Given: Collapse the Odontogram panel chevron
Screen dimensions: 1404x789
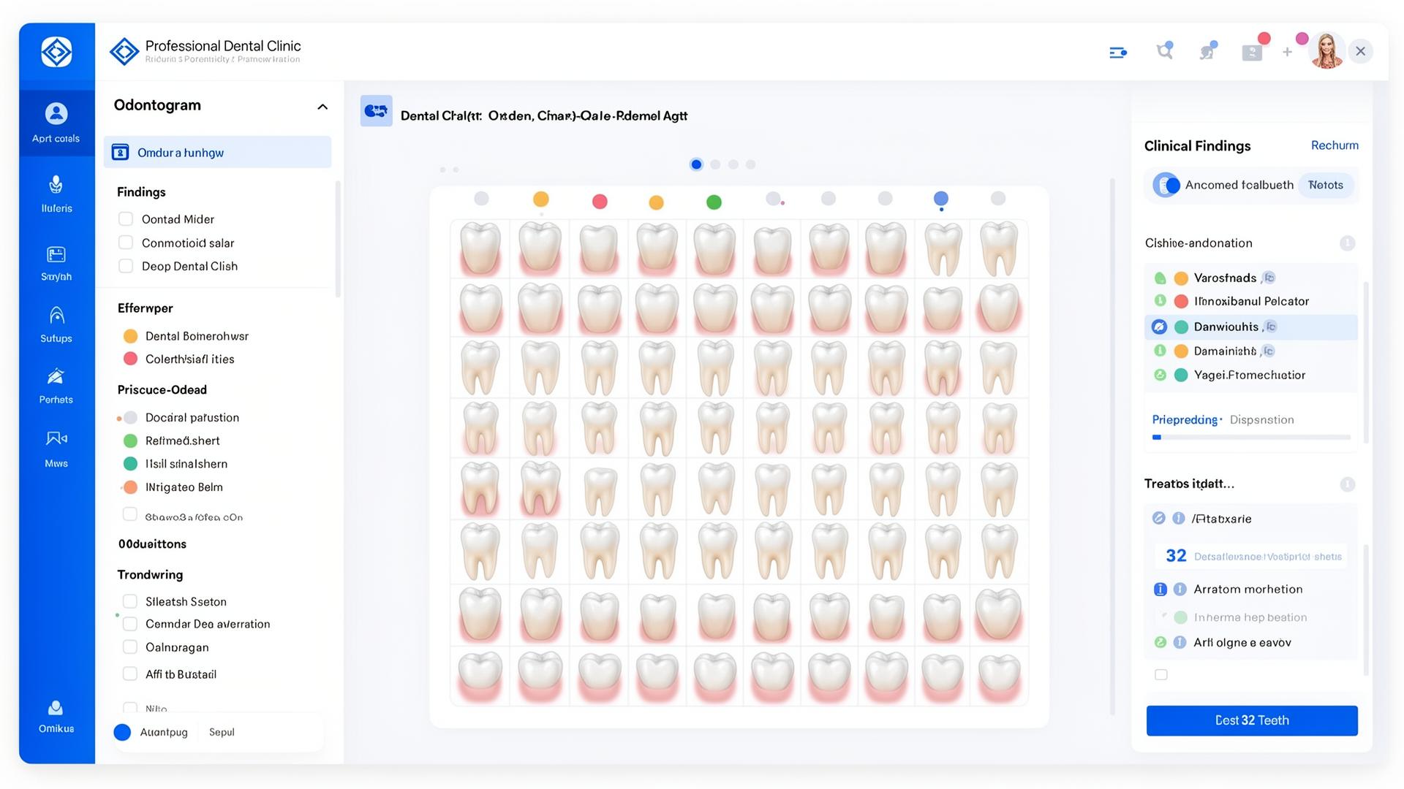Looking at the screenshot, I should click(x=322, y=107).
